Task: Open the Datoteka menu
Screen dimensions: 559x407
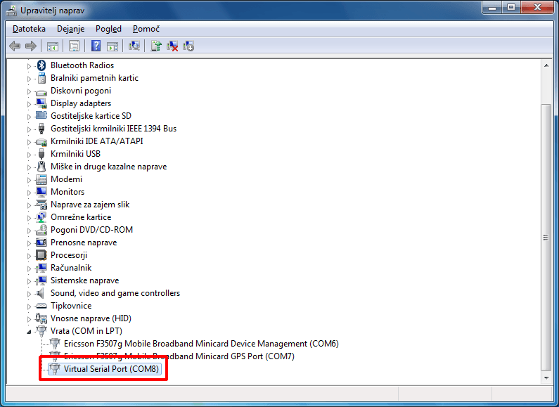Action: pos(29,29)
